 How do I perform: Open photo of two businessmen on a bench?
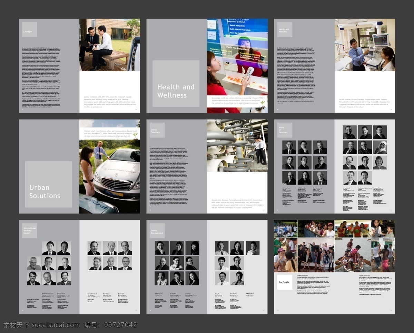click(110, 45)
